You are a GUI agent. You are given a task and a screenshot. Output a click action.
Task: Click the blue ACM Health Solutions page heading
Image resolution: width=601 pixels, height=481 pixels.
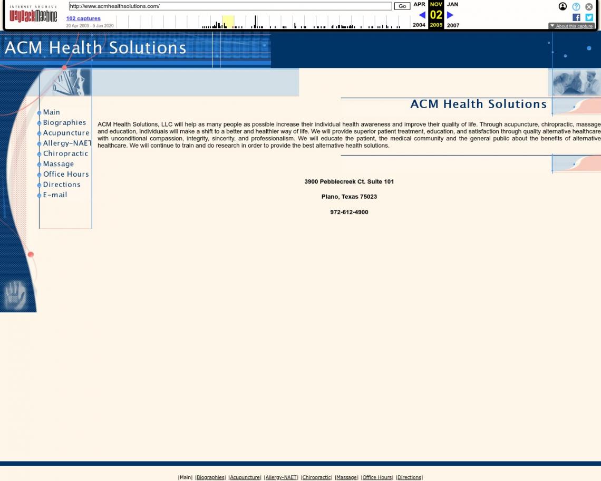(478, 104)
